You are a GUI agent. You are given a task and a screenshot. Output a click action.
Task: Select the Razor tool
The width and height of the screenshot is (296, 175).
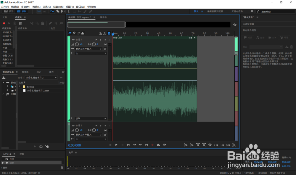point(58,11)
